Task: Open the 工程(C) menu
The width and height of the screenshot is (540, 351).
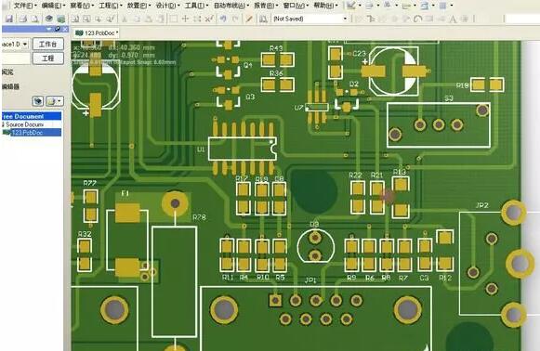Action: tap(111, 6)
